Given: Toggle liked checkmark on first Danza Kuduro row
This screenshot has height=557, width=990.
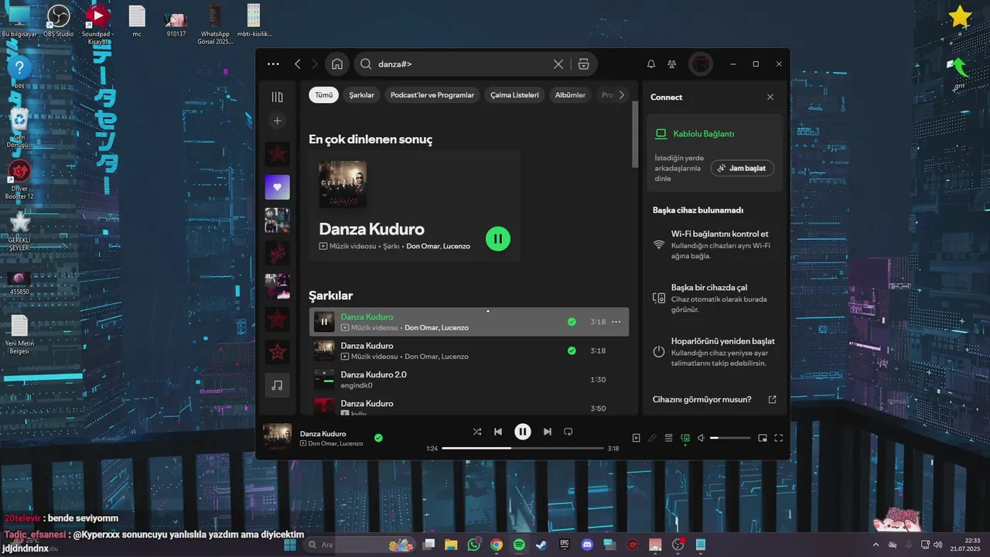Looking at the screenshot, I should 572,322.
